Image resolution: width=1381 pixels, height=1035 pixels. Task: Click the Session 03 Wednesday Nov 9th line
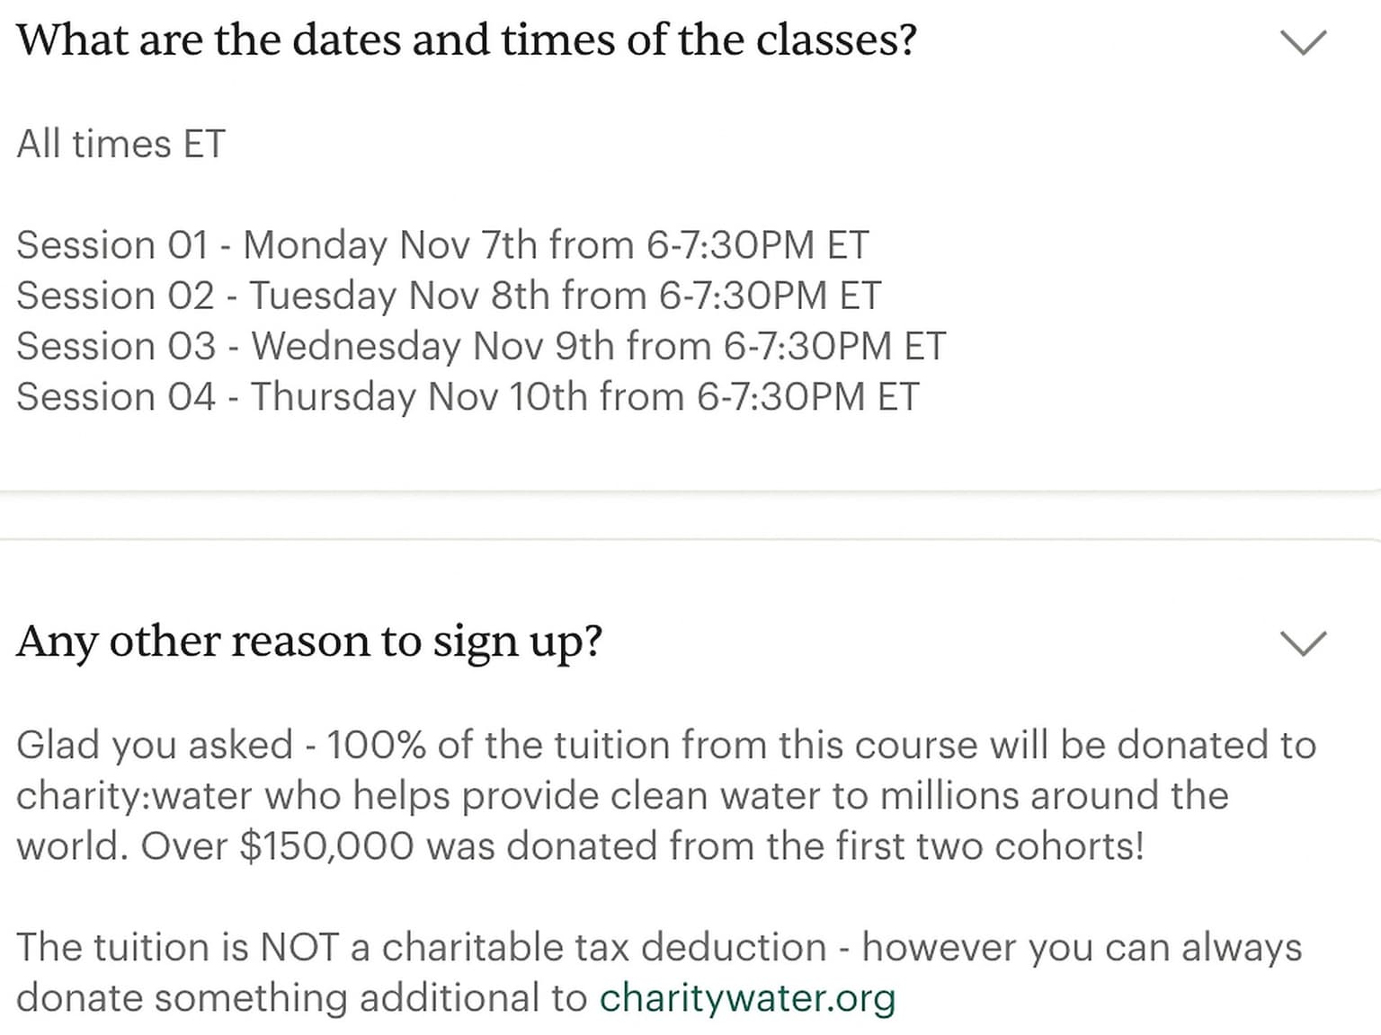click(481, 346)
